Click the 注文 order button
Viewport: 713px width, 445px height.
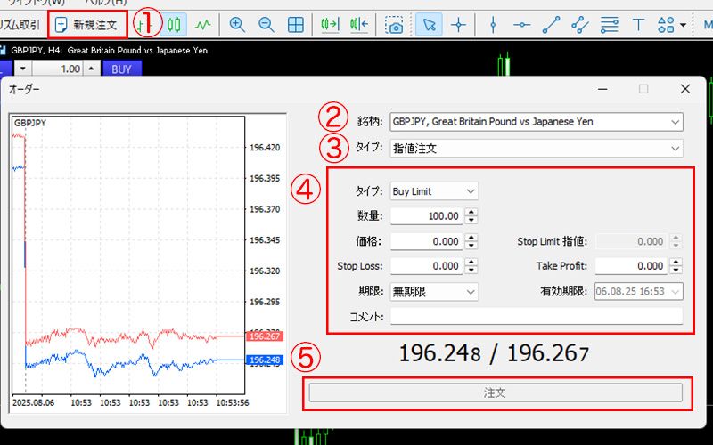496,392
